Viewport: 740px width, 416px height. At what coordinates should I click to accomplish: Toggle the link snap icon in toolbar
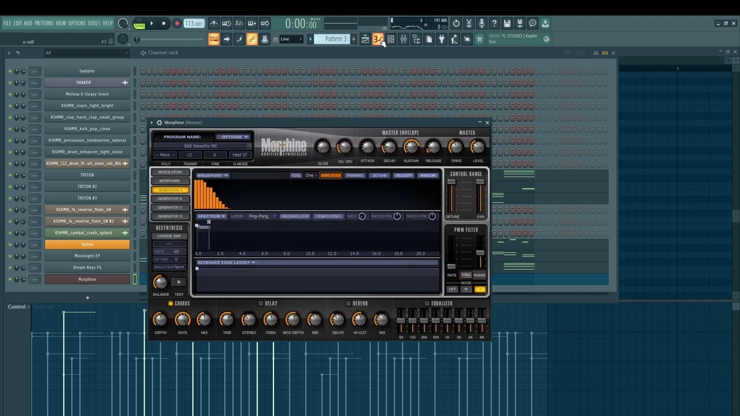252,39
